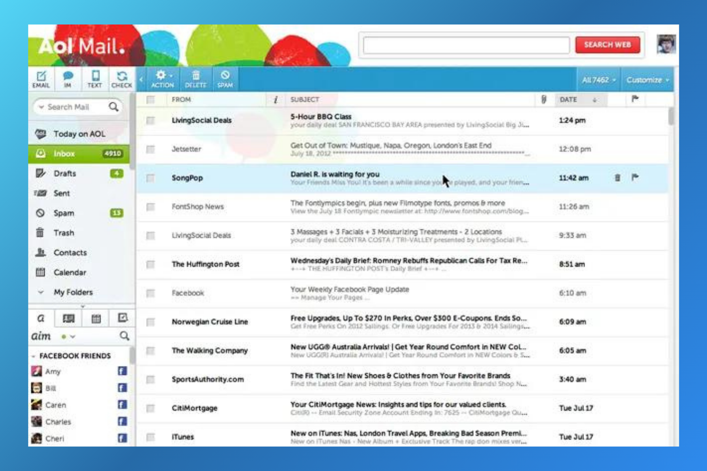
Task: Click the AIM 'a' tab icon
Action: click(x=41, y=318)
